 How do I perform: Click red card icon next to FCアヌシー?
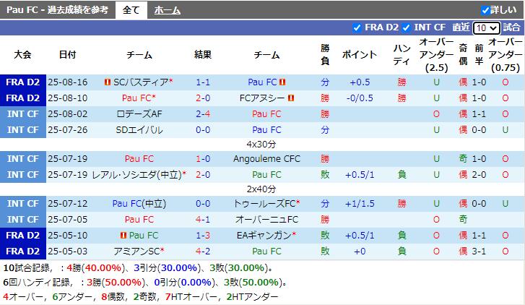point(291,98)
